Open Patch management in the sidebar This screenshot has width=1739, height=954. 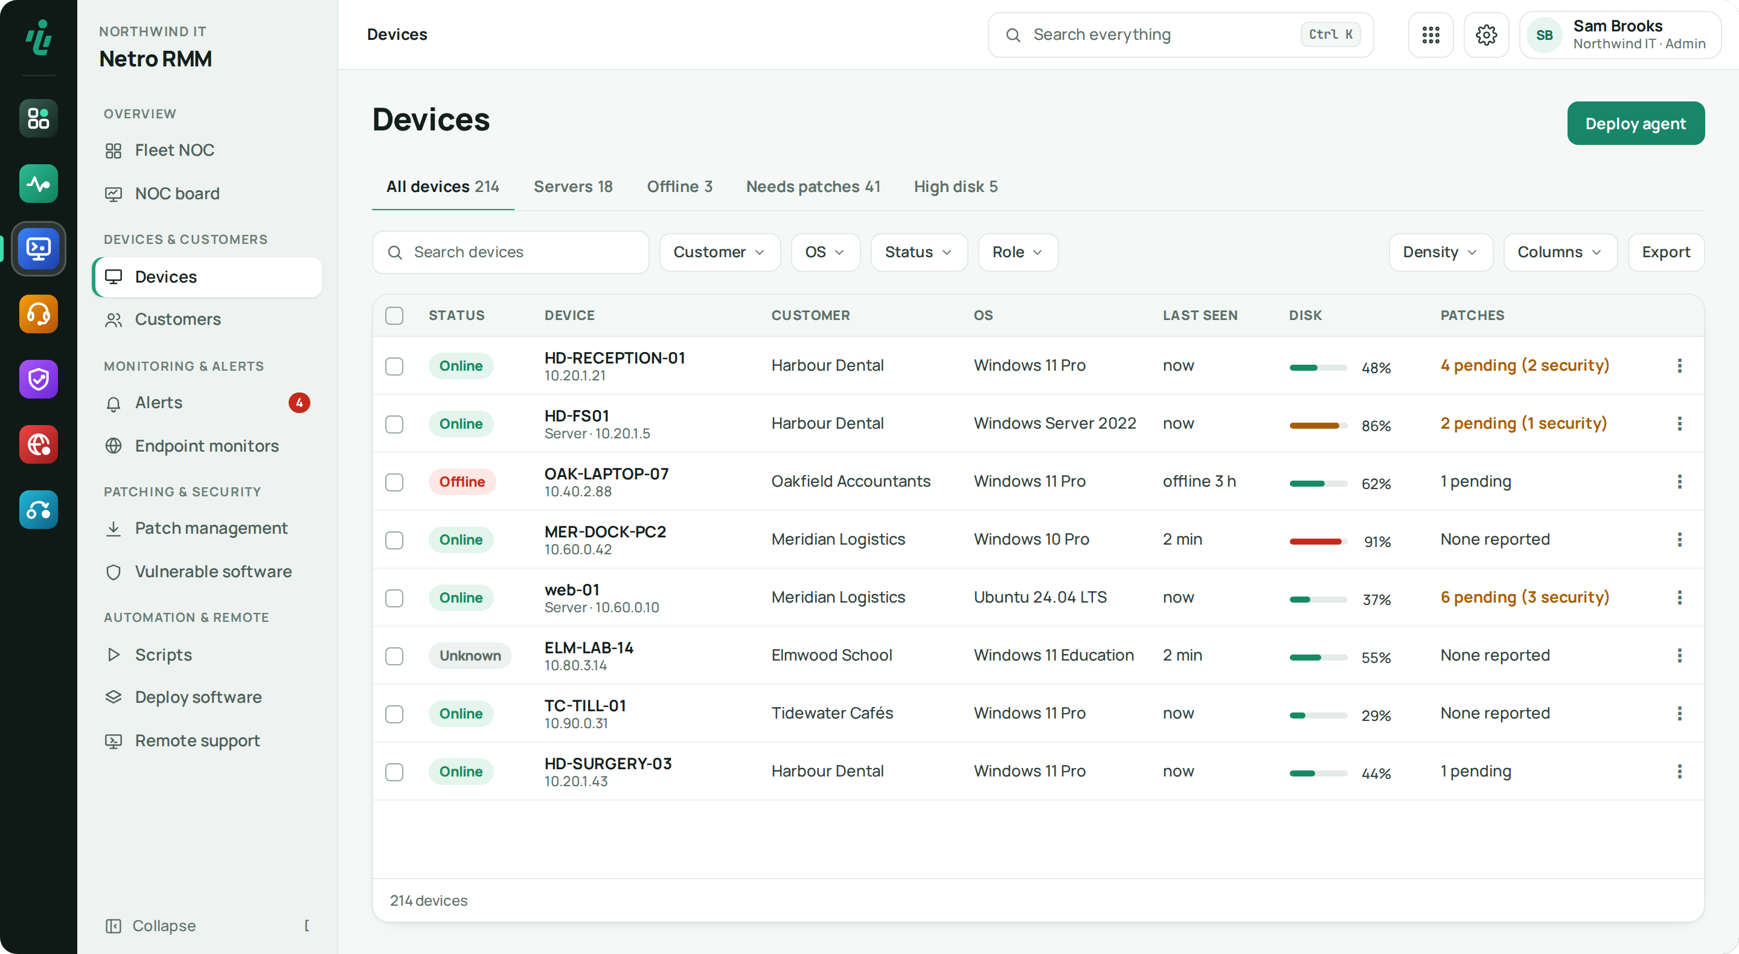[x=207, y=528]
